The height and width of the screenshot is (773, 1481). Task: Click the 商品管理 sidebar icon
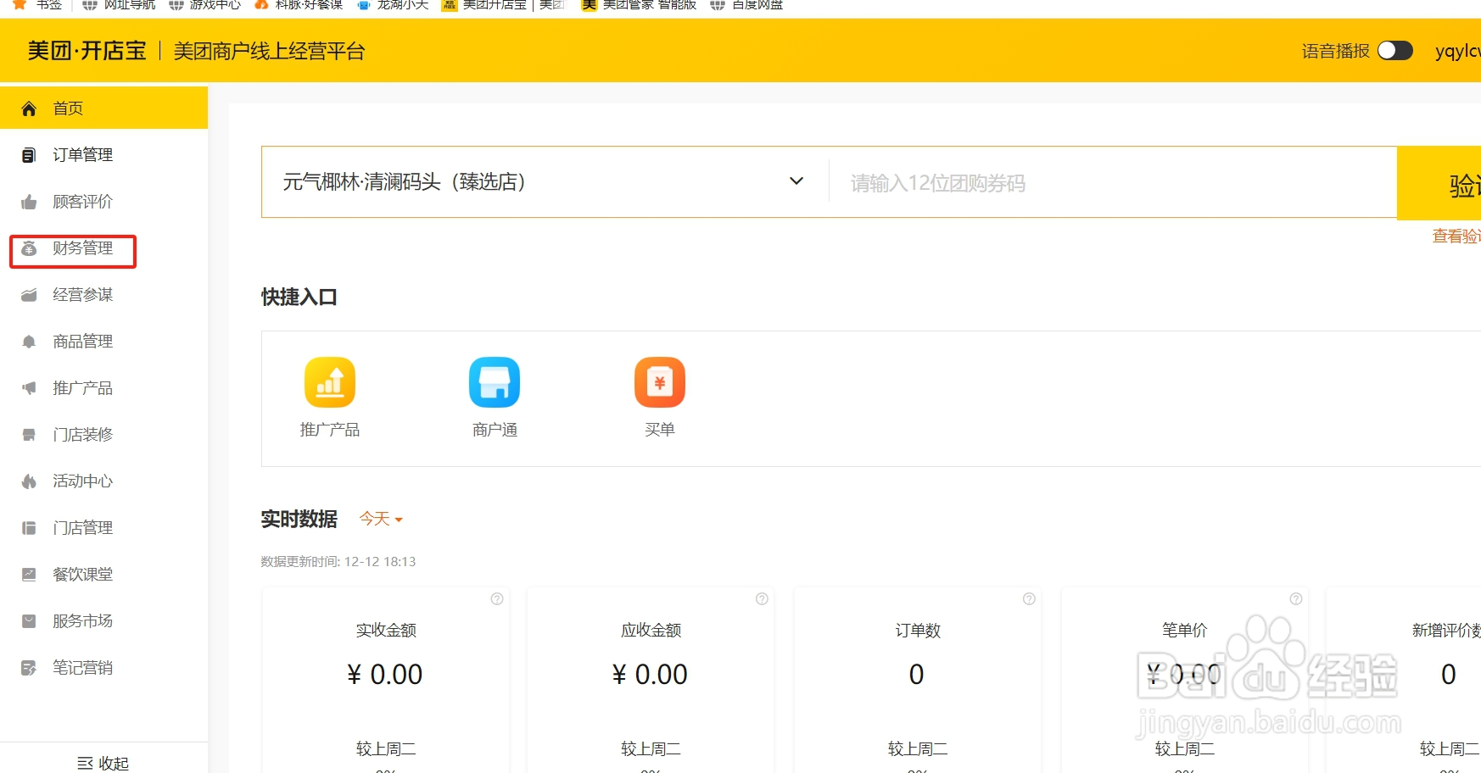pos(29,342)
